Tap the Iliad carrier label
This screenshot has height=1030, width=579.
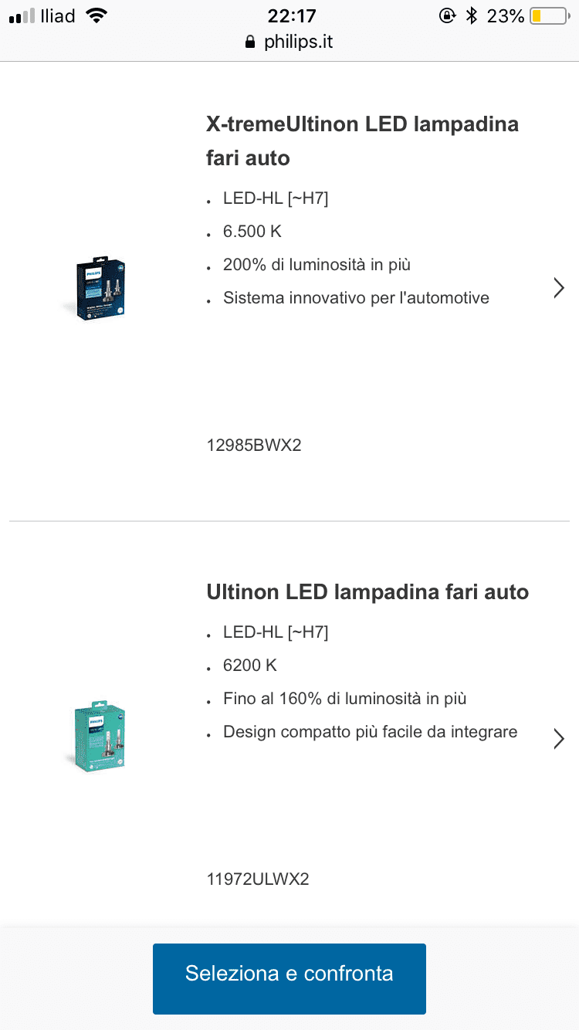pyautogui.click(x=58, y=15)
